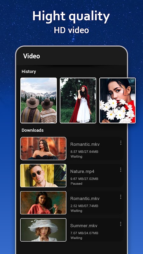This screenshot has width=143, height=254.
Task: Tap thumbnail of woman in white hat
Action: point(43,230)
